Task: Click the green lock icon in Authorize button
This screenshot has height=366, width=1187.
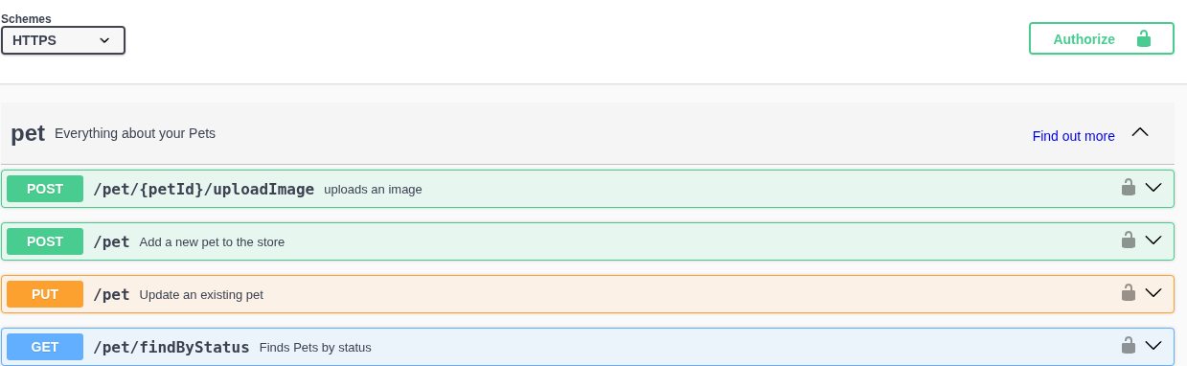Action: click(1143, 38)
